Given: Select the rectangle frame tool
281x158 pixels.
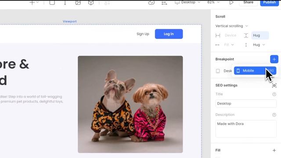Looking at the screenshot, I should (x=52, y=2).
